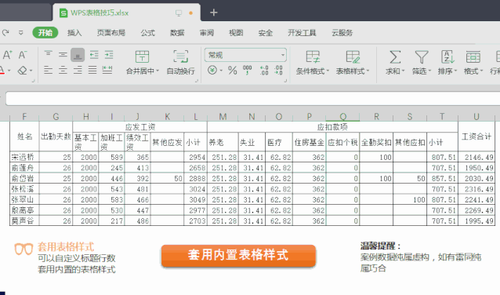Expand the 合并居中 dropdown arrow

158,71
